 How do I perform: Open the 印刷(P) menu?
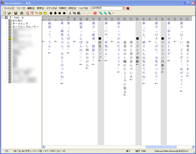[x=63, y=8]
